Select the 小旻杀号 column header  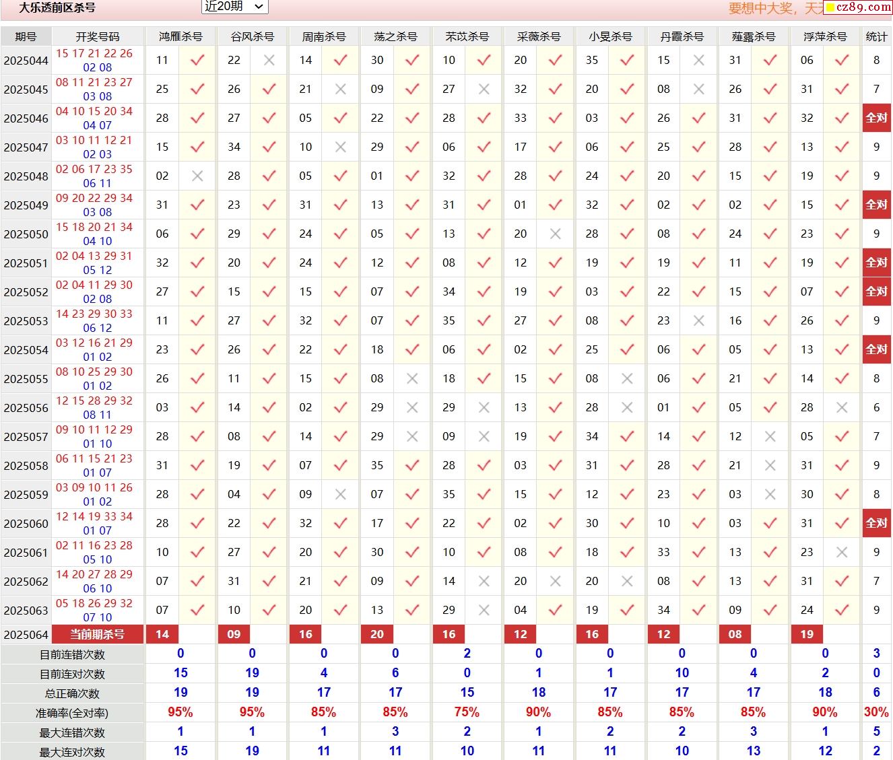[610, 36]
